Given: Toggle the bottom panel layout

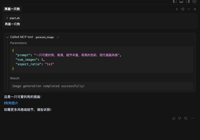Looking at the screenshot, I should point(181,1).
